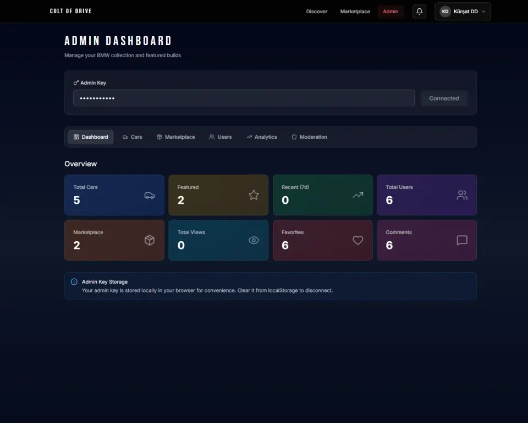
Task: Click the box icon in Marketplace stat card
Action: click(150, 240)
